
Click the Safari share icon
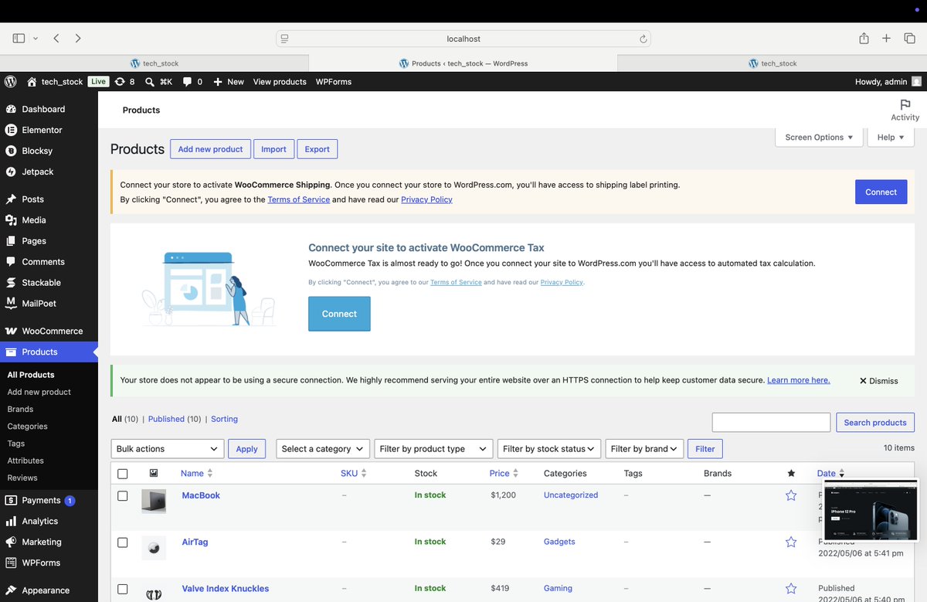click(x=864, y=38)
